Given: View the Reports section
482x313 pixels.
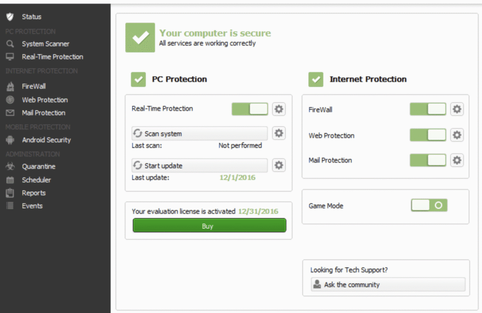Looking at the screenshot, I should click(x=33, y=193).
